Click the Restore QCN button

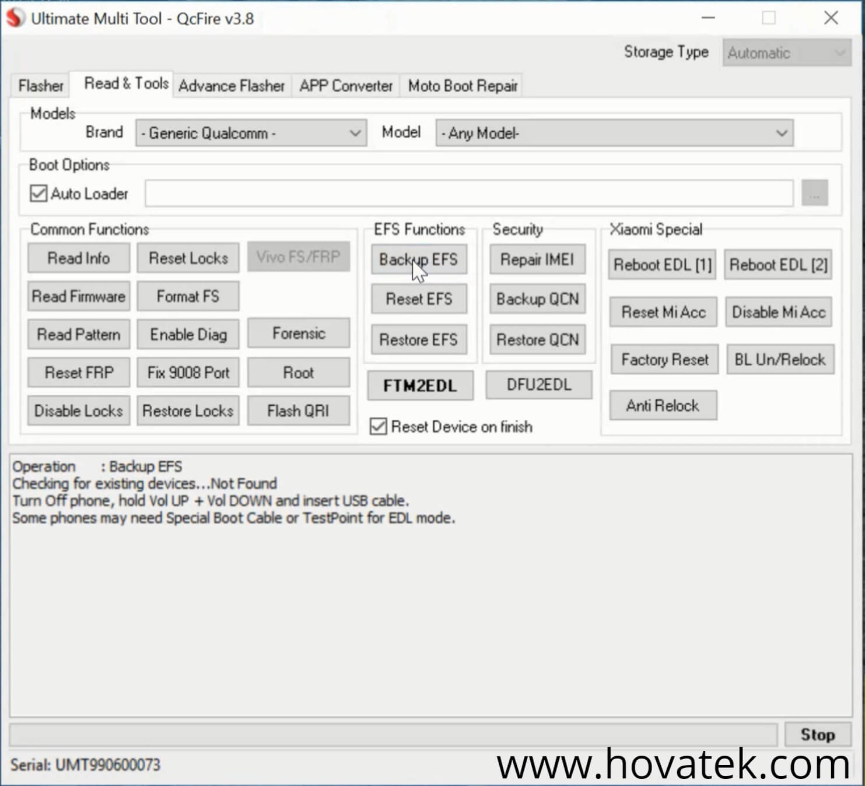click(x=537, y=339)
